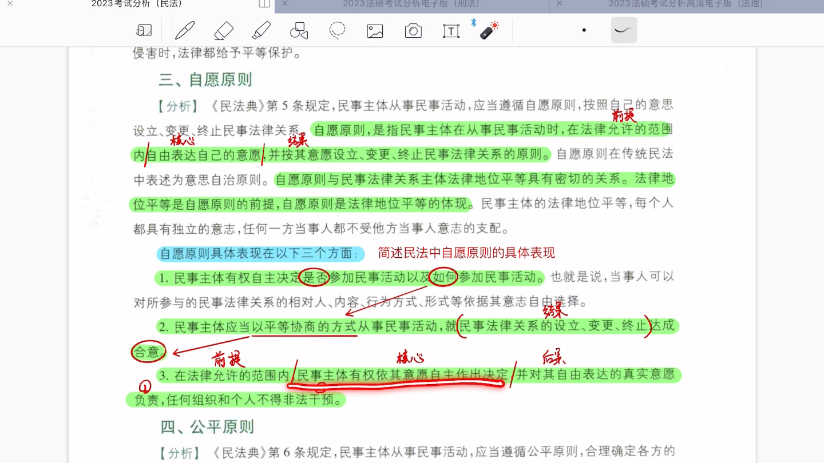The height and width of the screenshot is (463, 824).
Task: Open split view icon on the 民法 tab
Action: (x=264, y=4)
